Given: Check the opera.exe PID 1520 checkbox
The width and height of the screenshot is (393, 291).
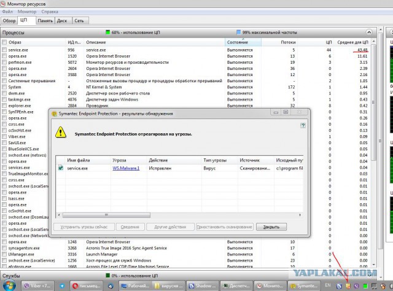Looking at the screenshot, I should pos(4,56).
